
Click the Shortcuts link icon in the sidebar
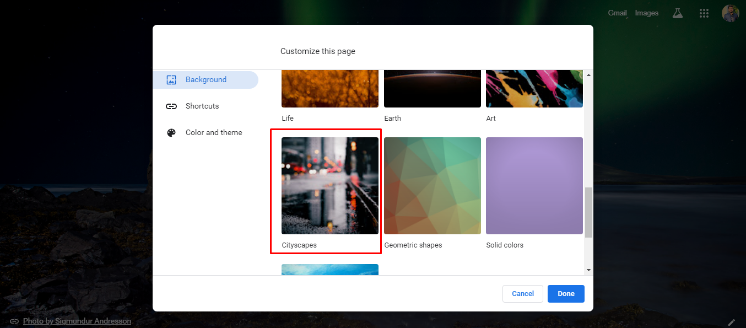point(171,106)
